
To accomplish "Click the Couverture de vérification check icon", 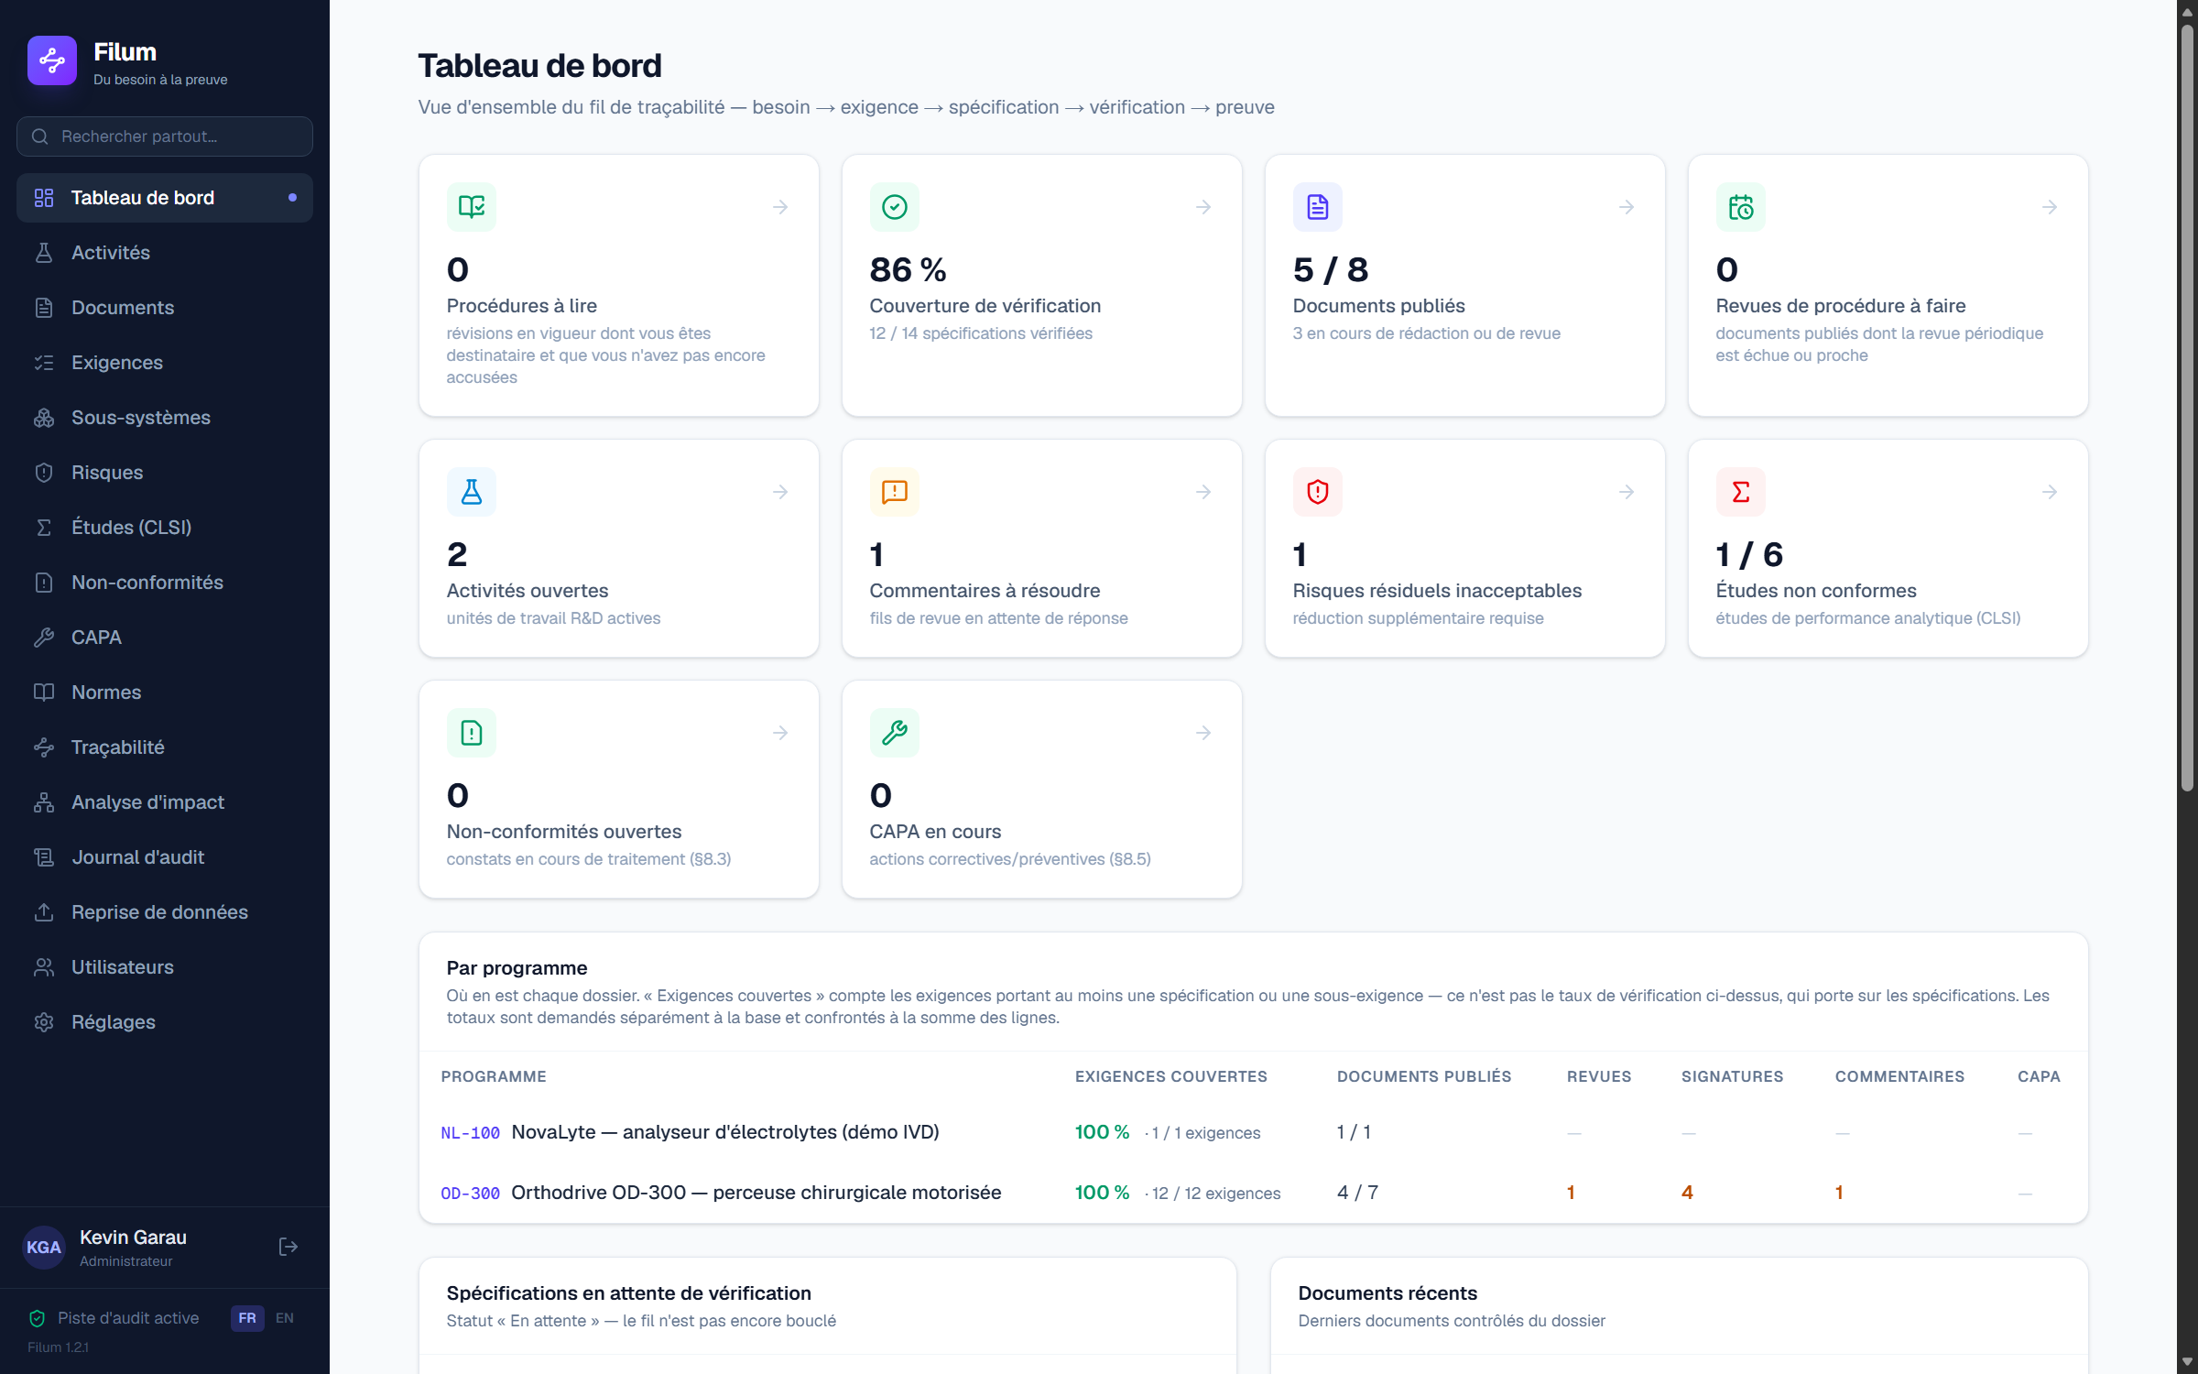I will pyautogui.click(x=895, y=207).
